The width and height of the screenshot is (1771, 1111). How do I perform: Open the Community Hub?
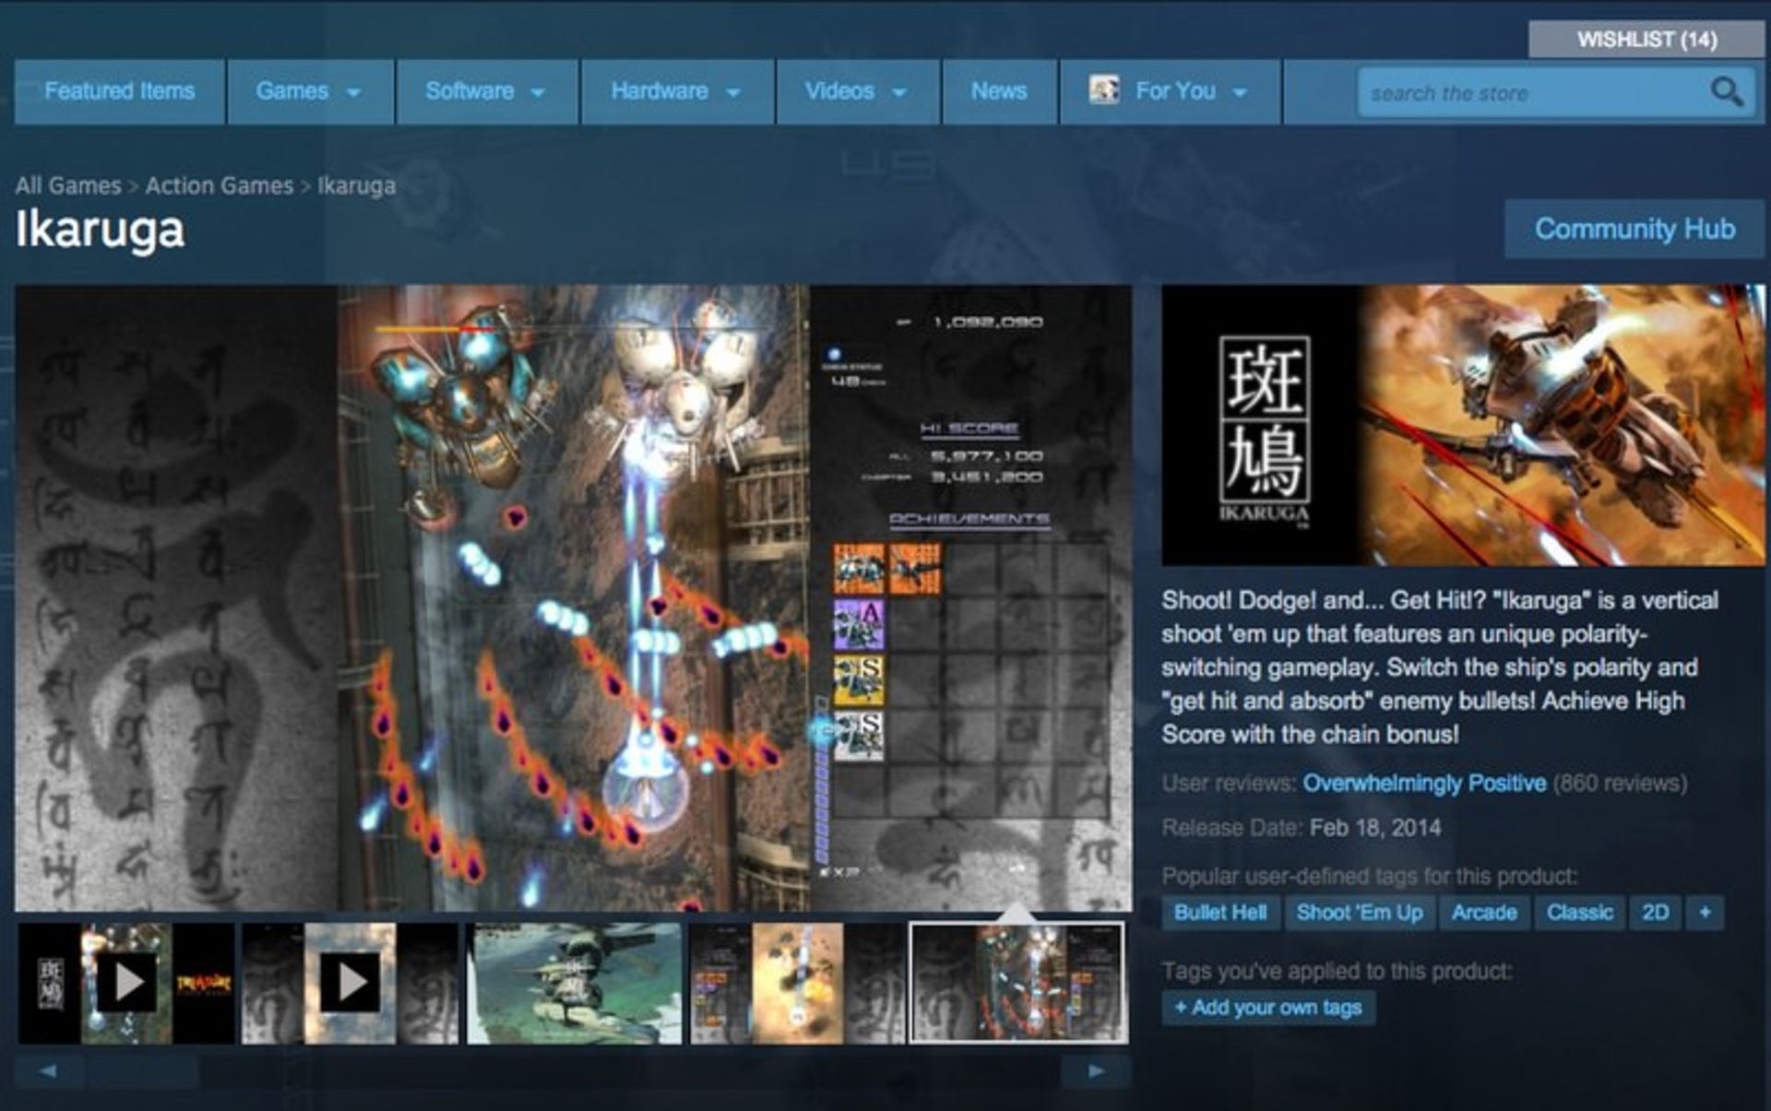[1634, 229]
